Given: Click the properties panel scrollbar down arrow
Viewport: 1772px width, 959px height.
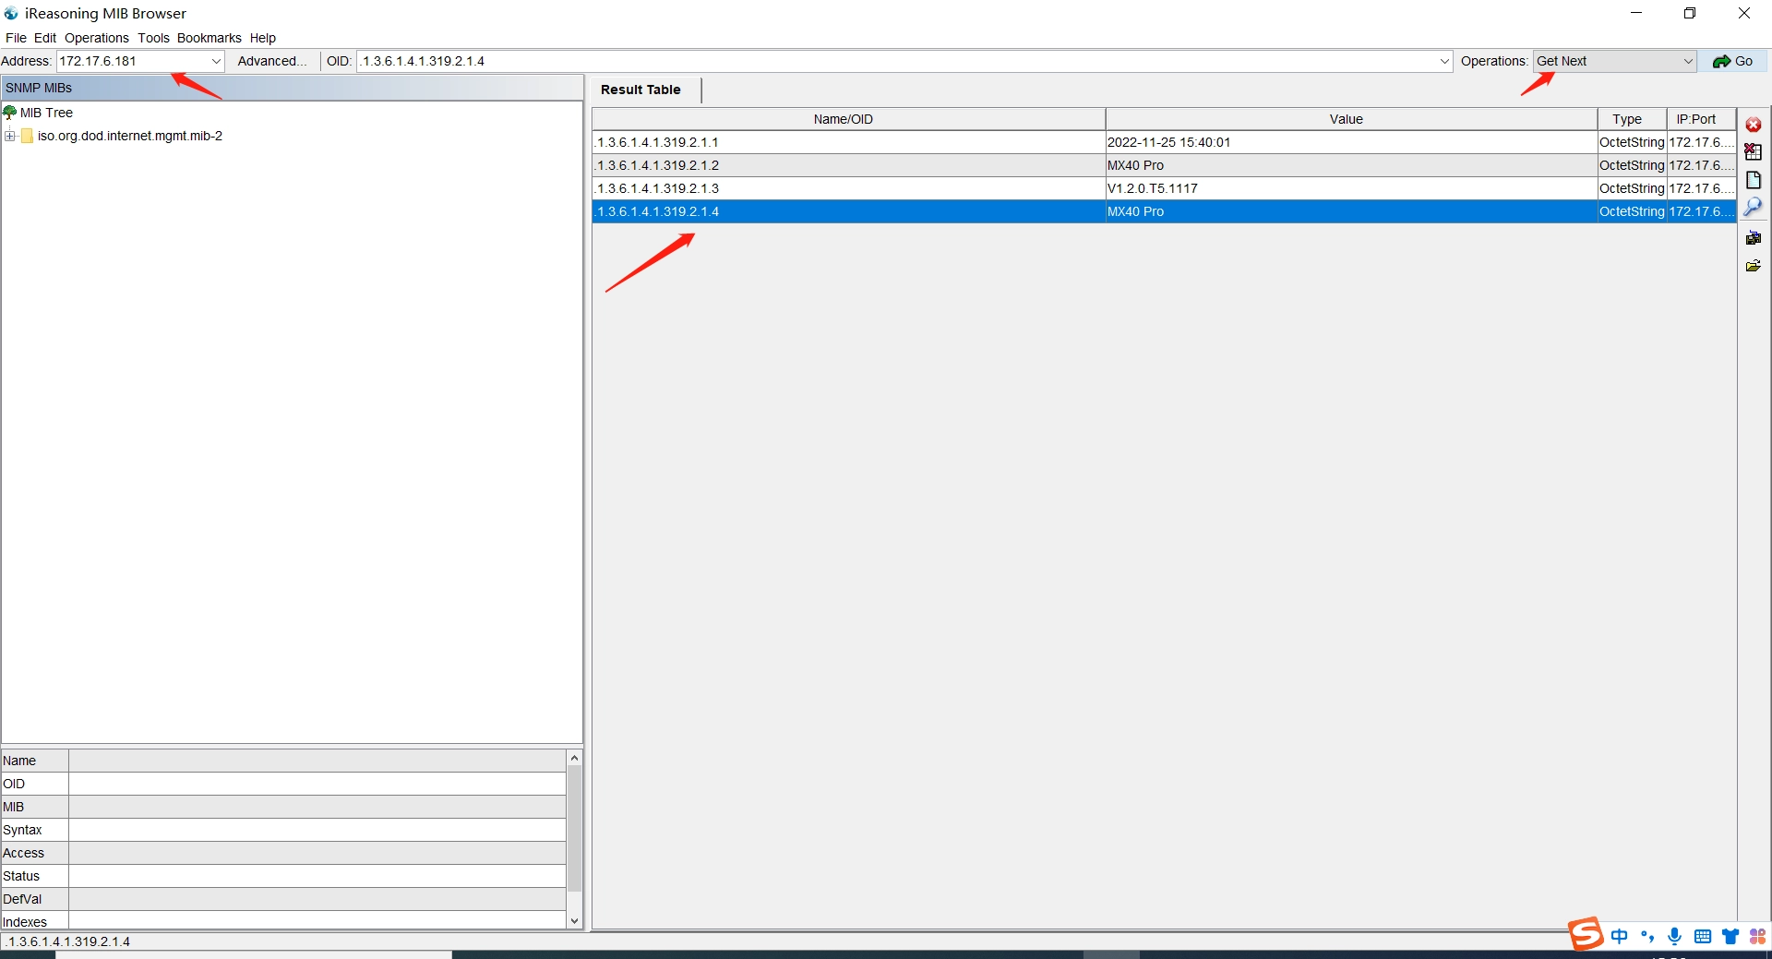Looking at the screenshot, I should point(574,920).
